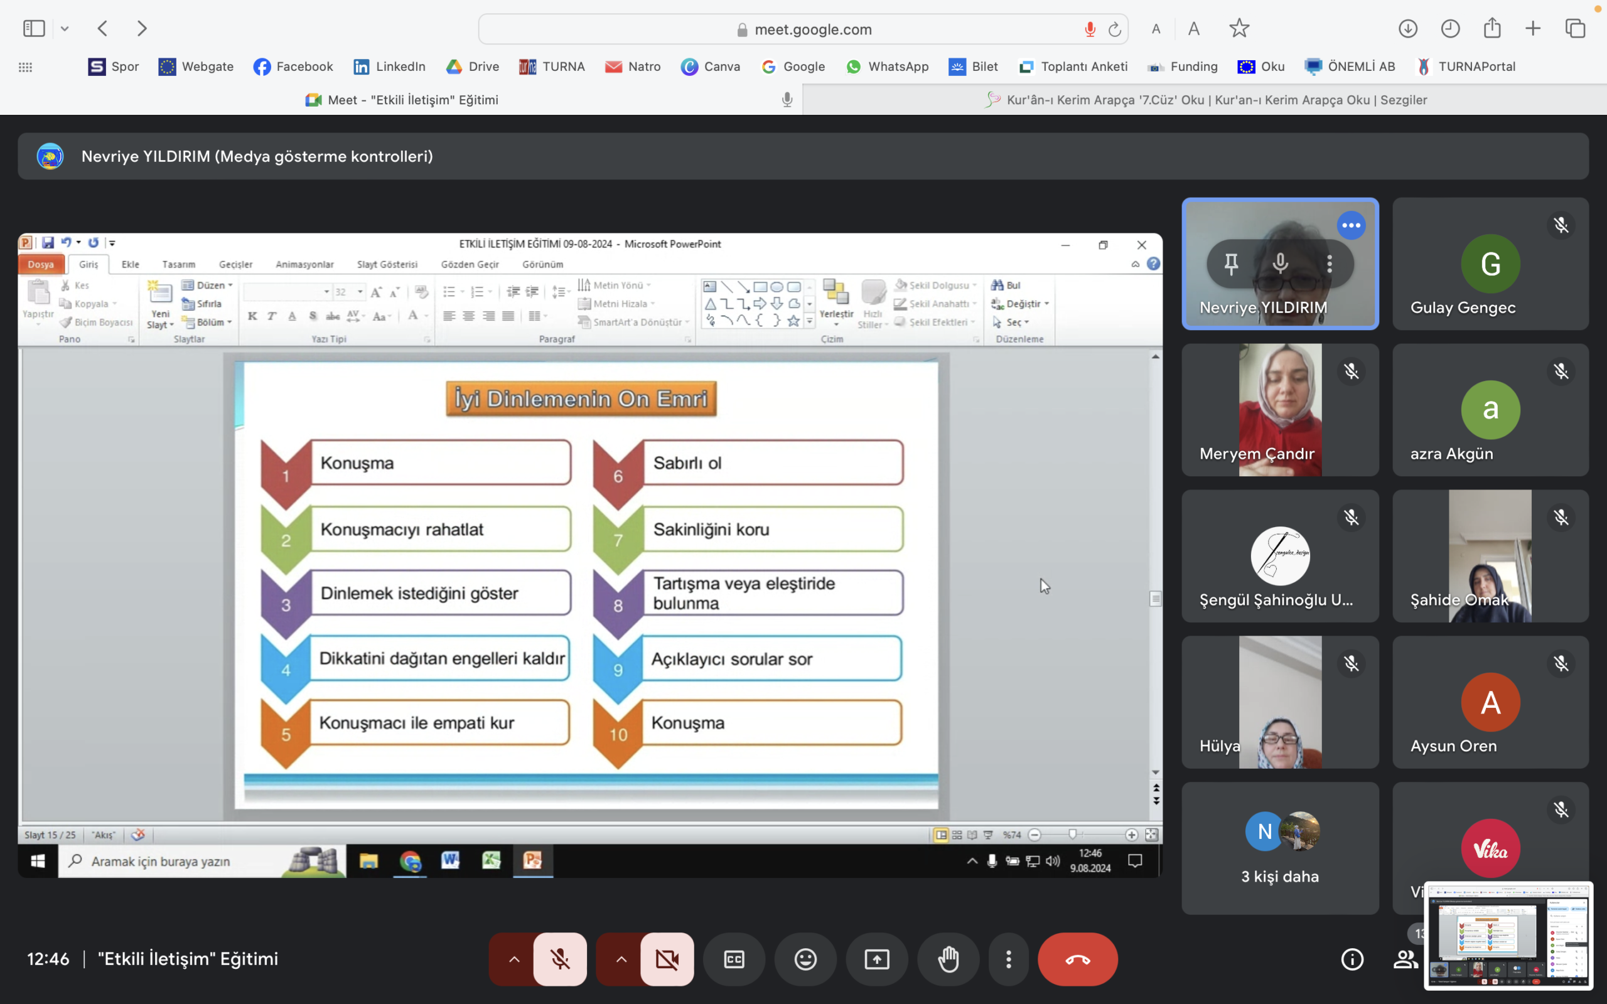Click the three-dot more options button
Viewport: 1607px width, 1004px height.
coord(1008,959)
